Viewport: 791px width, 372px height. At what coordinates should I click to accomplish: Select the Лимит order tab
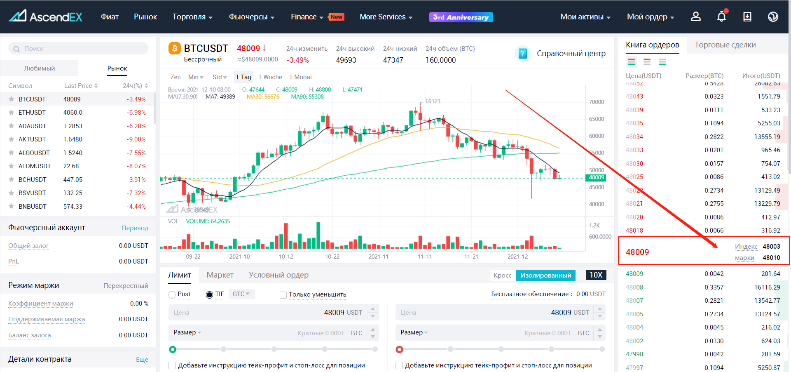(180, 275)
